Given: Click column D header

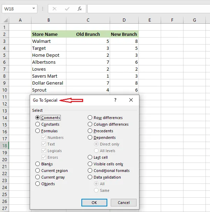Looking at the screenshot, I should click(x=124, y=20).
